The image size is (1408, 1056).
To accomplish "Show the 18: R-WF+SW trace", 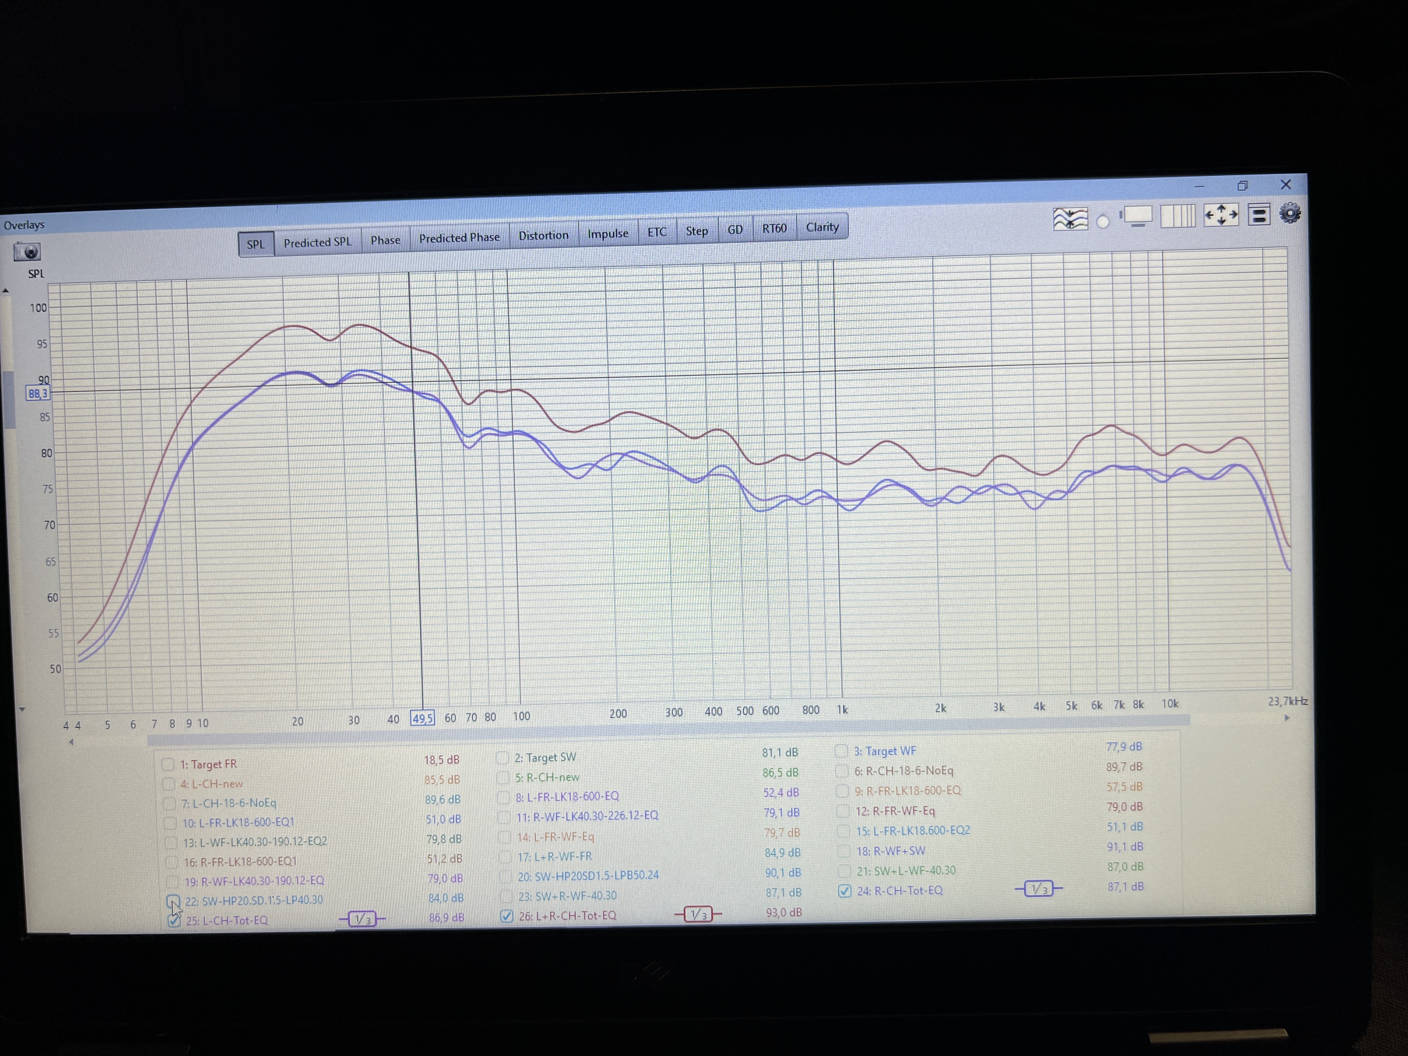I will pos(844,851).
